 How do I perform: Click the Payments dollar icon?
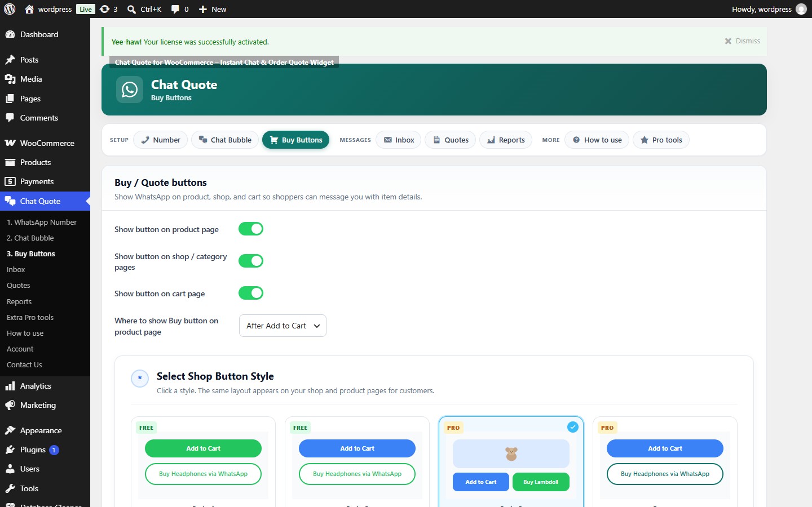click(10, 181)
